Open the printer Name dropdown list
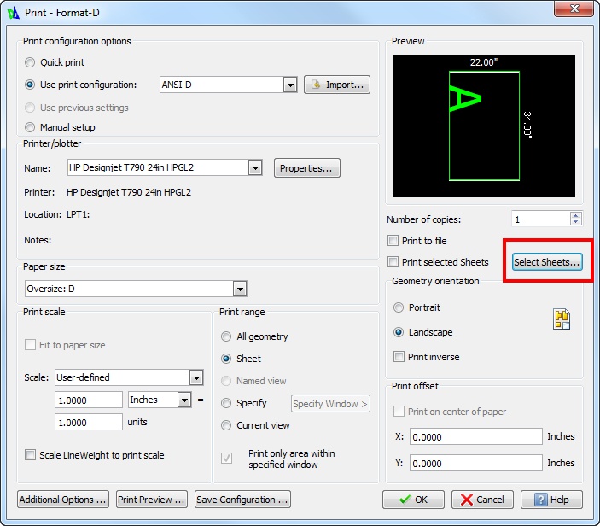 pos(255,167)
